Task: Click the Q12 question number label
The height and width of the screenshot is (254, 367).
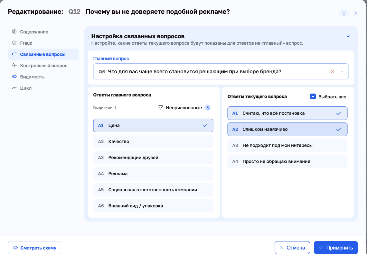Action: (74, 12)
